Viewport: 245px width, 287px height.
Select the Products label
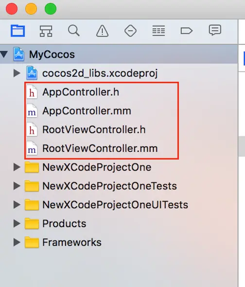[x=64, y=223]
